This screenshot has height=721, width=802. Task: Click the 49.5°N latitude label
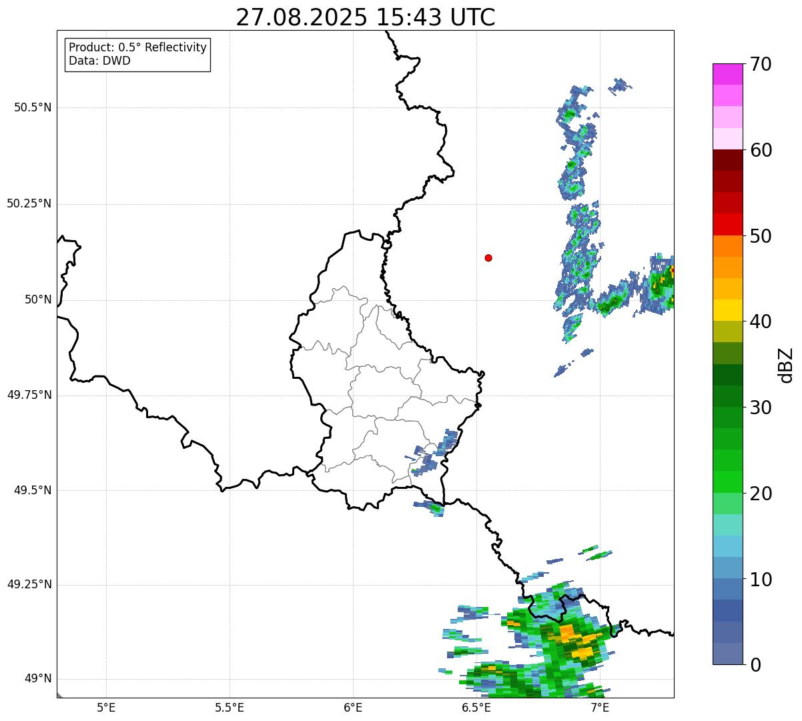click(x=33, y=490)
